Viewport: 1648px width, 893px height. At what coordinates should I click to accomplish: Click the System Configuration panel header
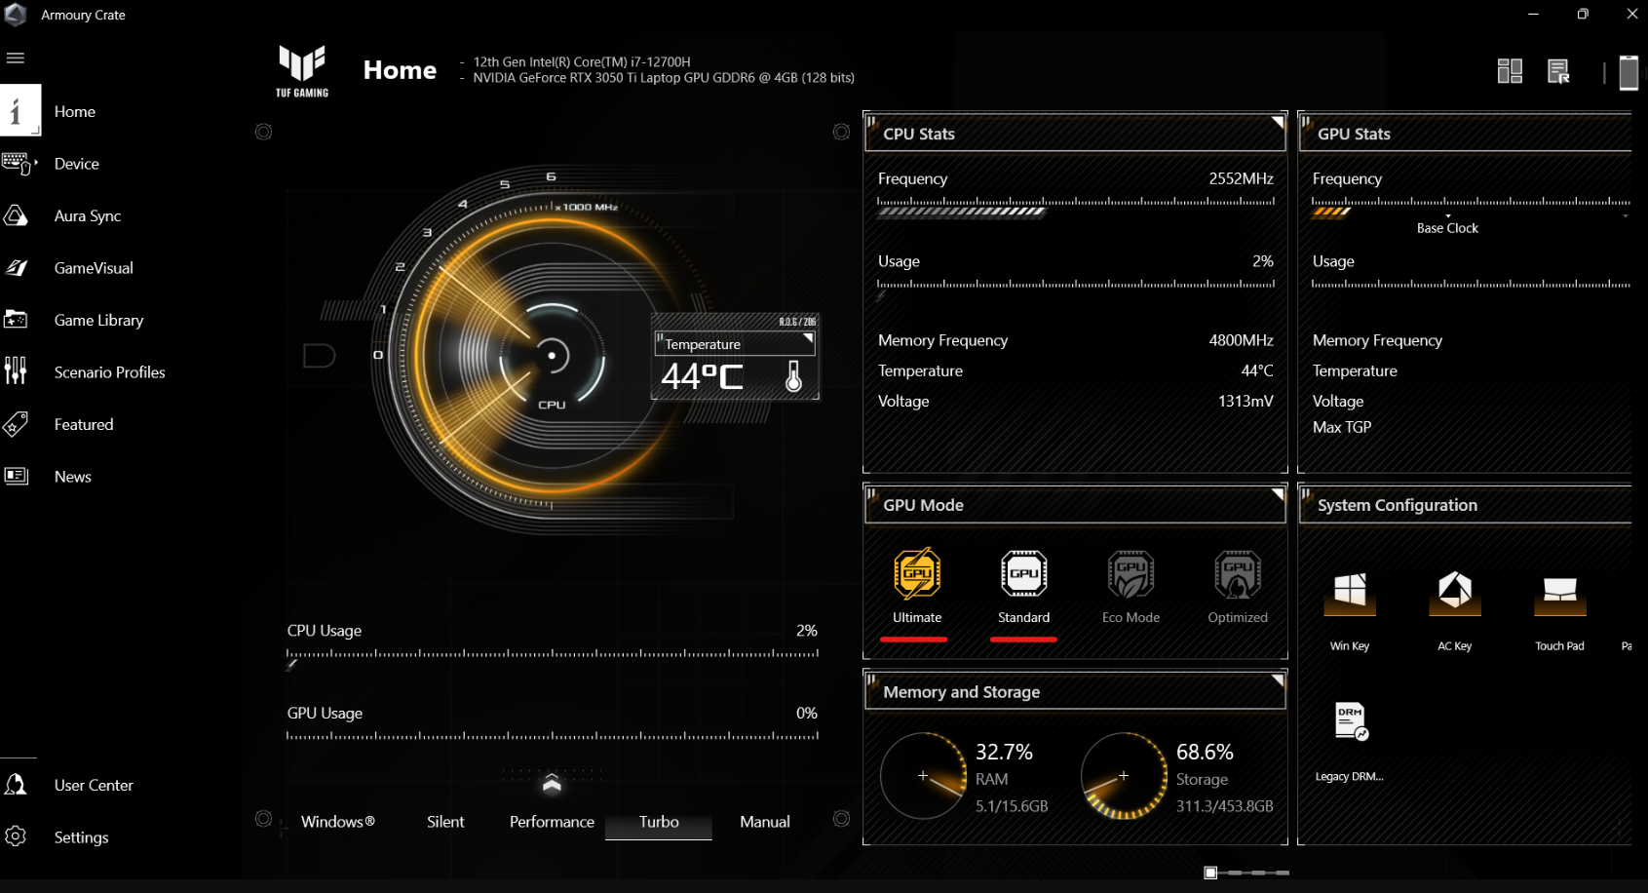1465,505
